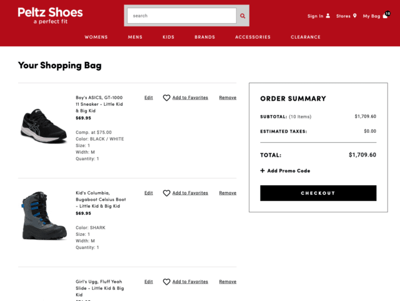Edit the Columbia Bugaboot item
Screen dimensions: 400x301
148,193
